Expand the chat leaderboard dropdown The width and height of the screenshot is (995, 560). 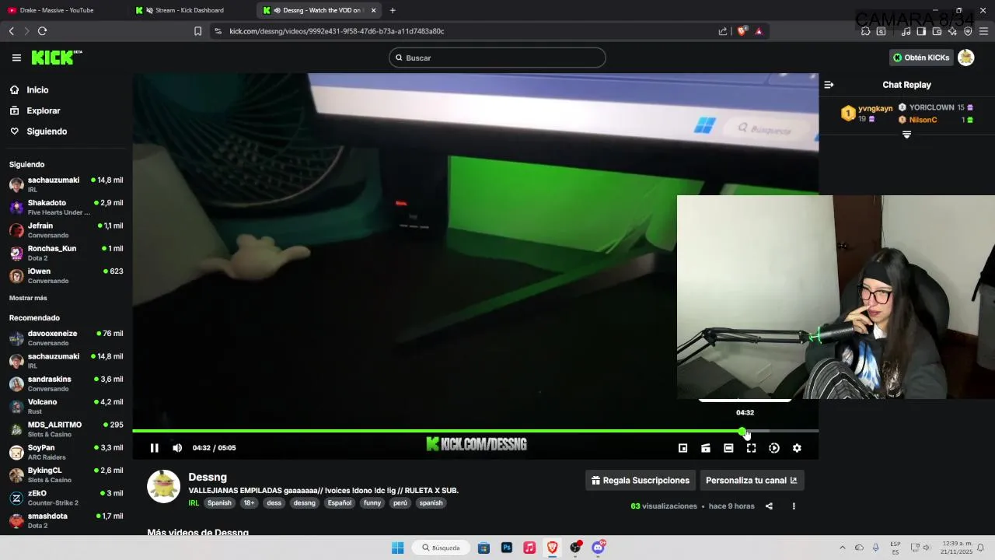[906, 135]
